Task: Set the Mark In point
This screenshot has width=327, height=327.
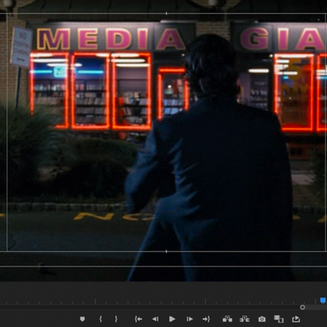Action: pos(101,319)
